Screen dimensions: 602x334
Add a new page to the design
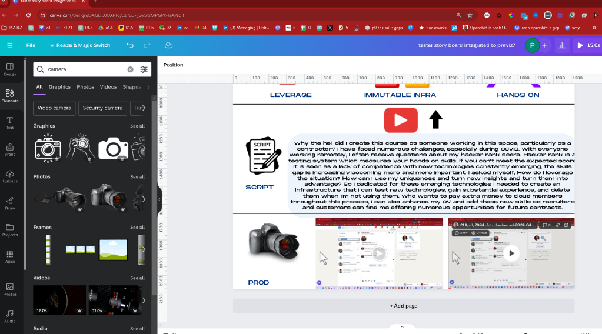[404, 306]
